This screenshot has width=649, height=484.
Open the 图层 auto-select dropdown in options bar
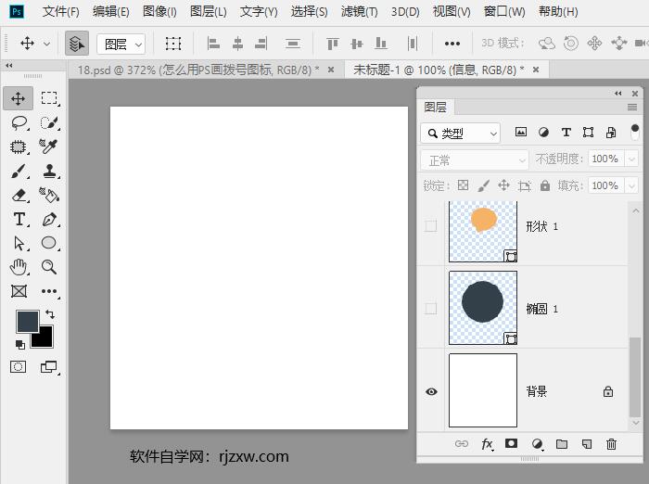coord(122,45)
